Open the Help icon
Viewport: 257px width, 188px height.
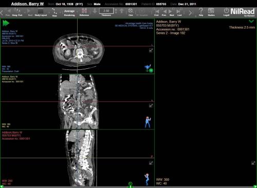201,12
